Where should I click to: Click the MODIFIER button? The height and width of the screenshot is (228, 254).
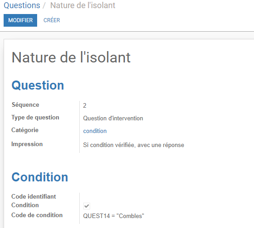click(x=20, y=20)
